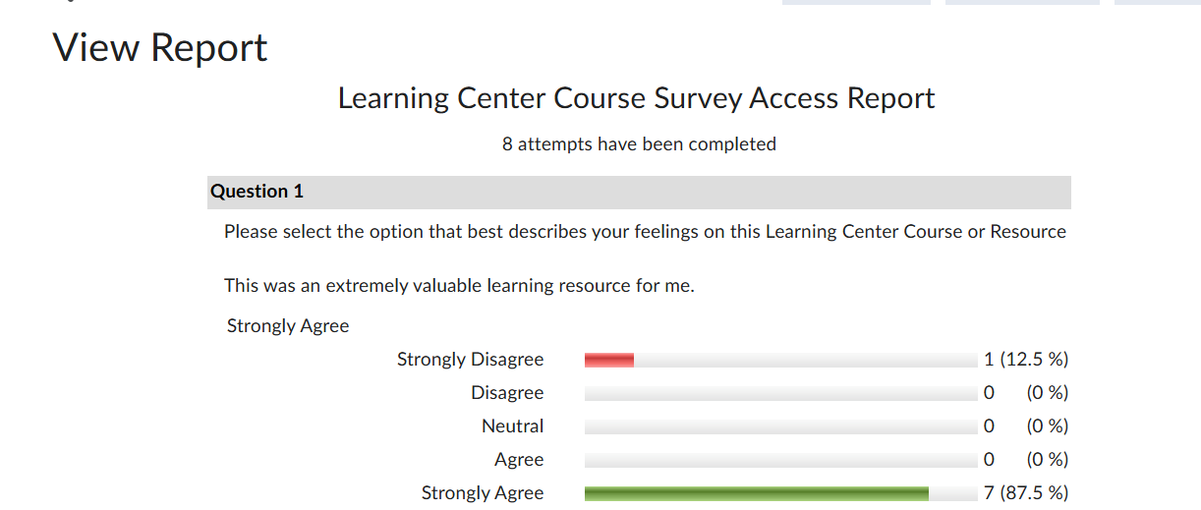This screenshot has width=1201, height=510.
Task: Select the Strongly Agree row label beside green bar
Action: pos(483,493)
